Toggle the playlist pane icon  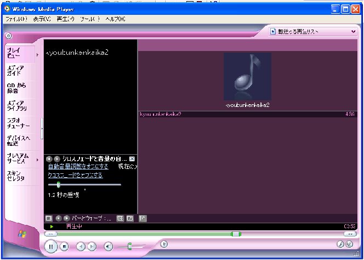point(143,218)
